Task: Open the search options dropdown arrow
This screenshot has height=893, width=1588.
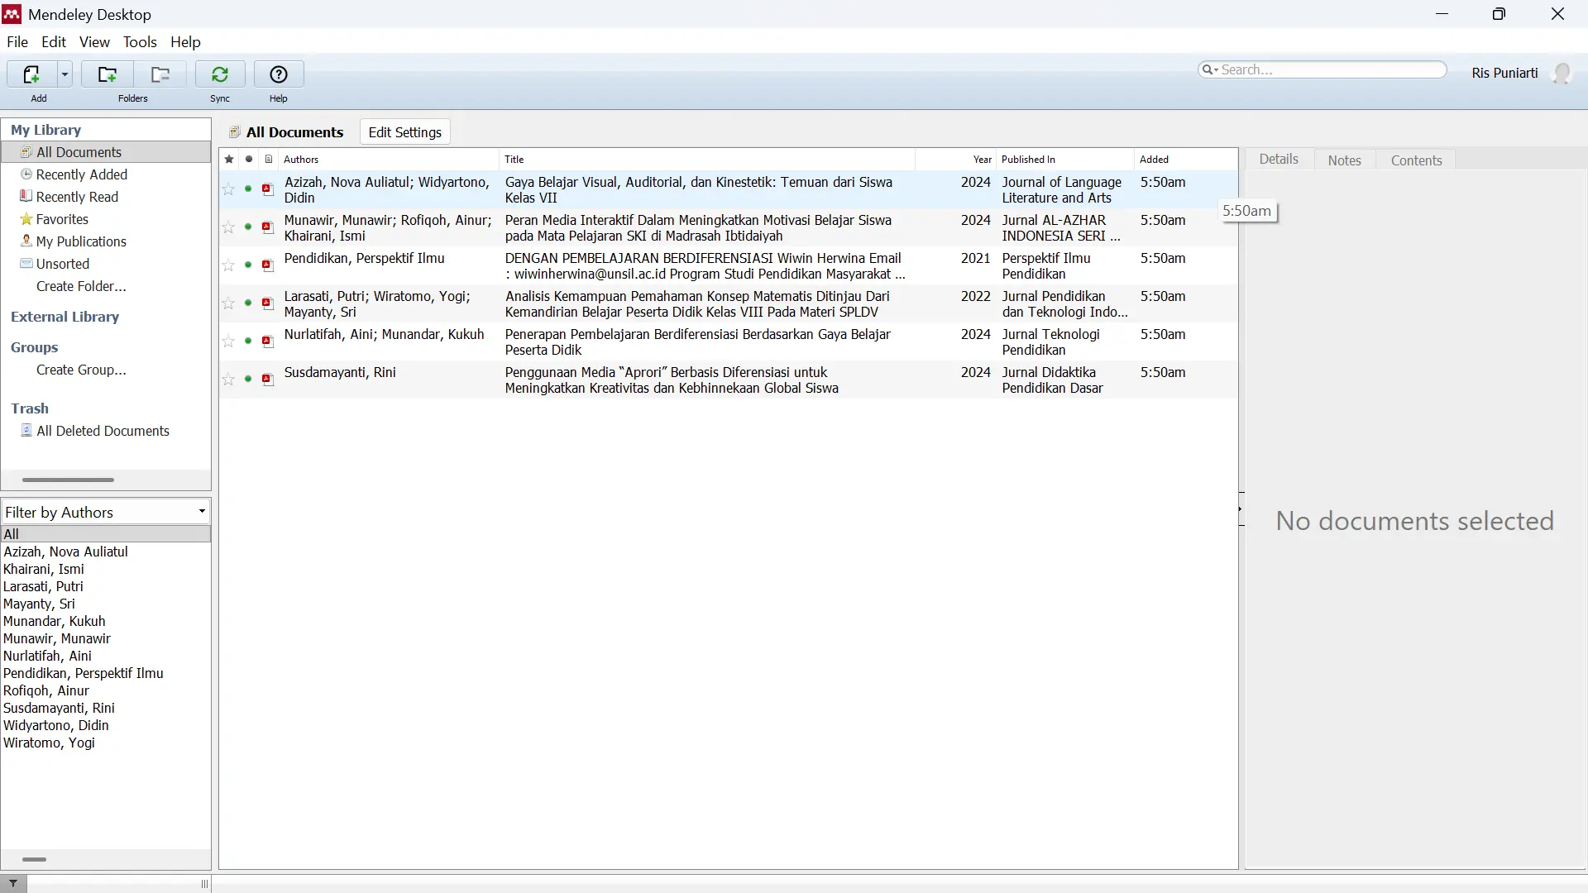Action: pyautogui.click(x=1218, y=69)
